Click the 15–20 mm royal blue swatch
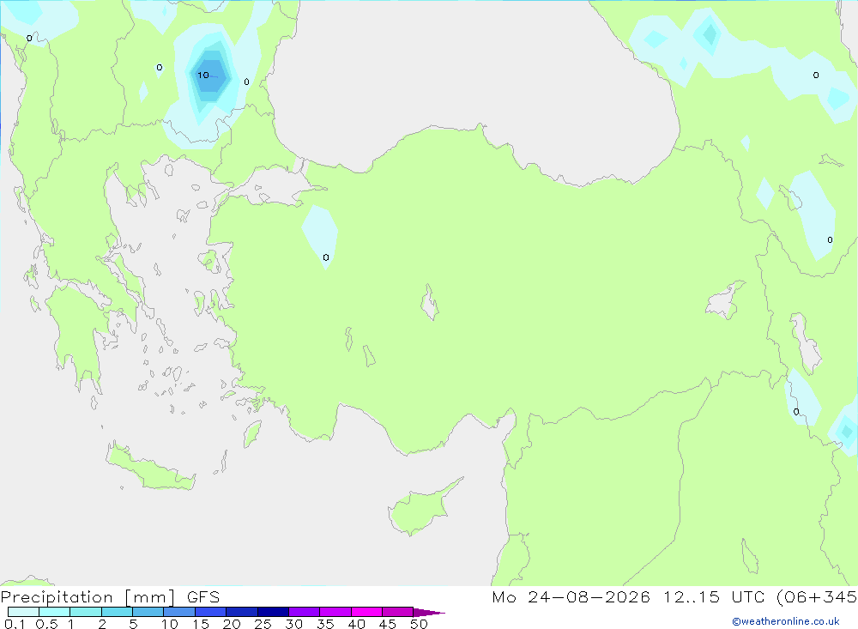 point(211,612)
